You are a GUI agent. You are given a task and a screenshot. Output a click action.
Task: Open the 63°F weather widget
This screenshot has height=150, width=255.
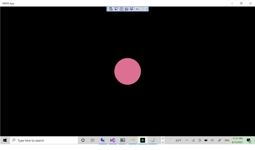[175, 140]
